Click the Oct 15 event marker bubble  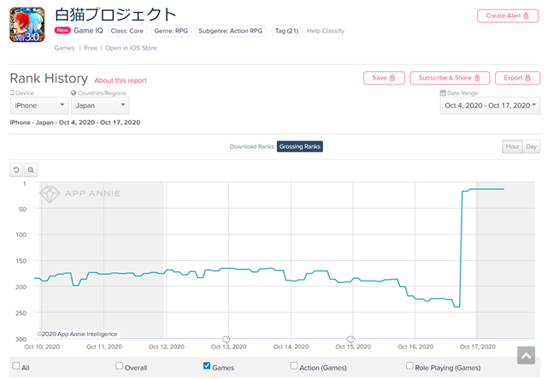[x=350, y=339]
